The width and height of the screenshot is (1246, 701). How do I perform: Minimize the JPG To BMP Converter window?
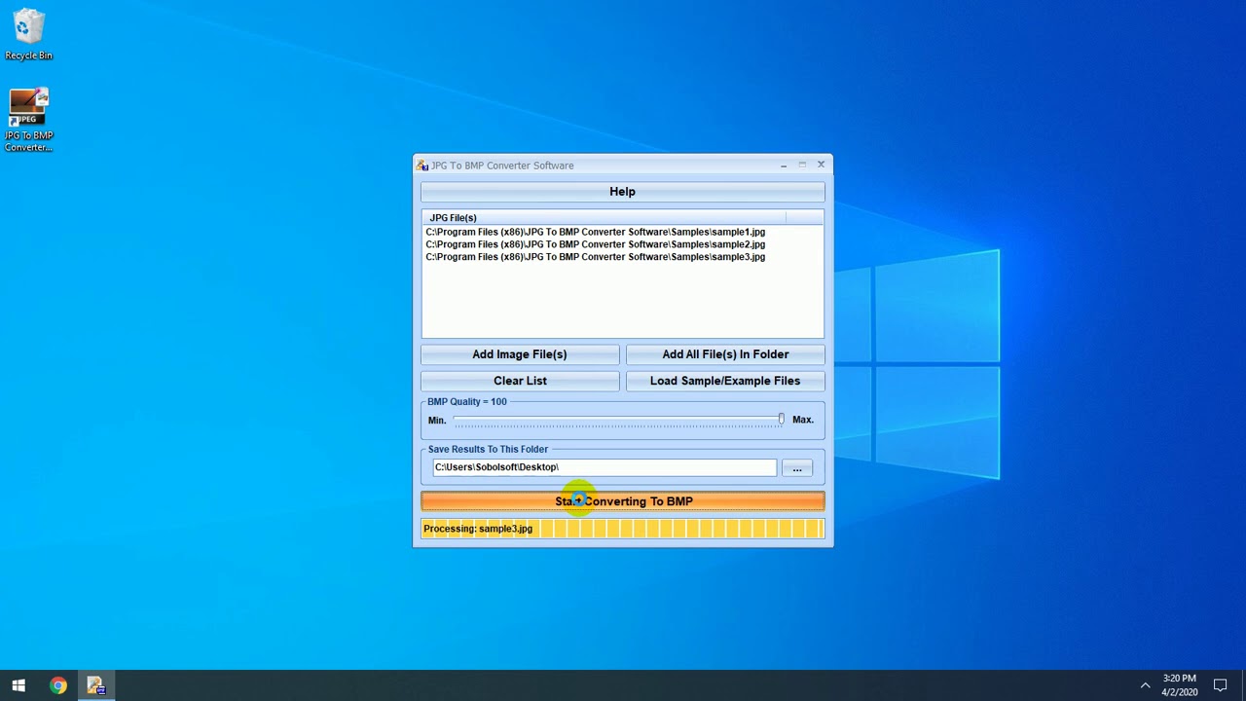[x=784, y=166]
